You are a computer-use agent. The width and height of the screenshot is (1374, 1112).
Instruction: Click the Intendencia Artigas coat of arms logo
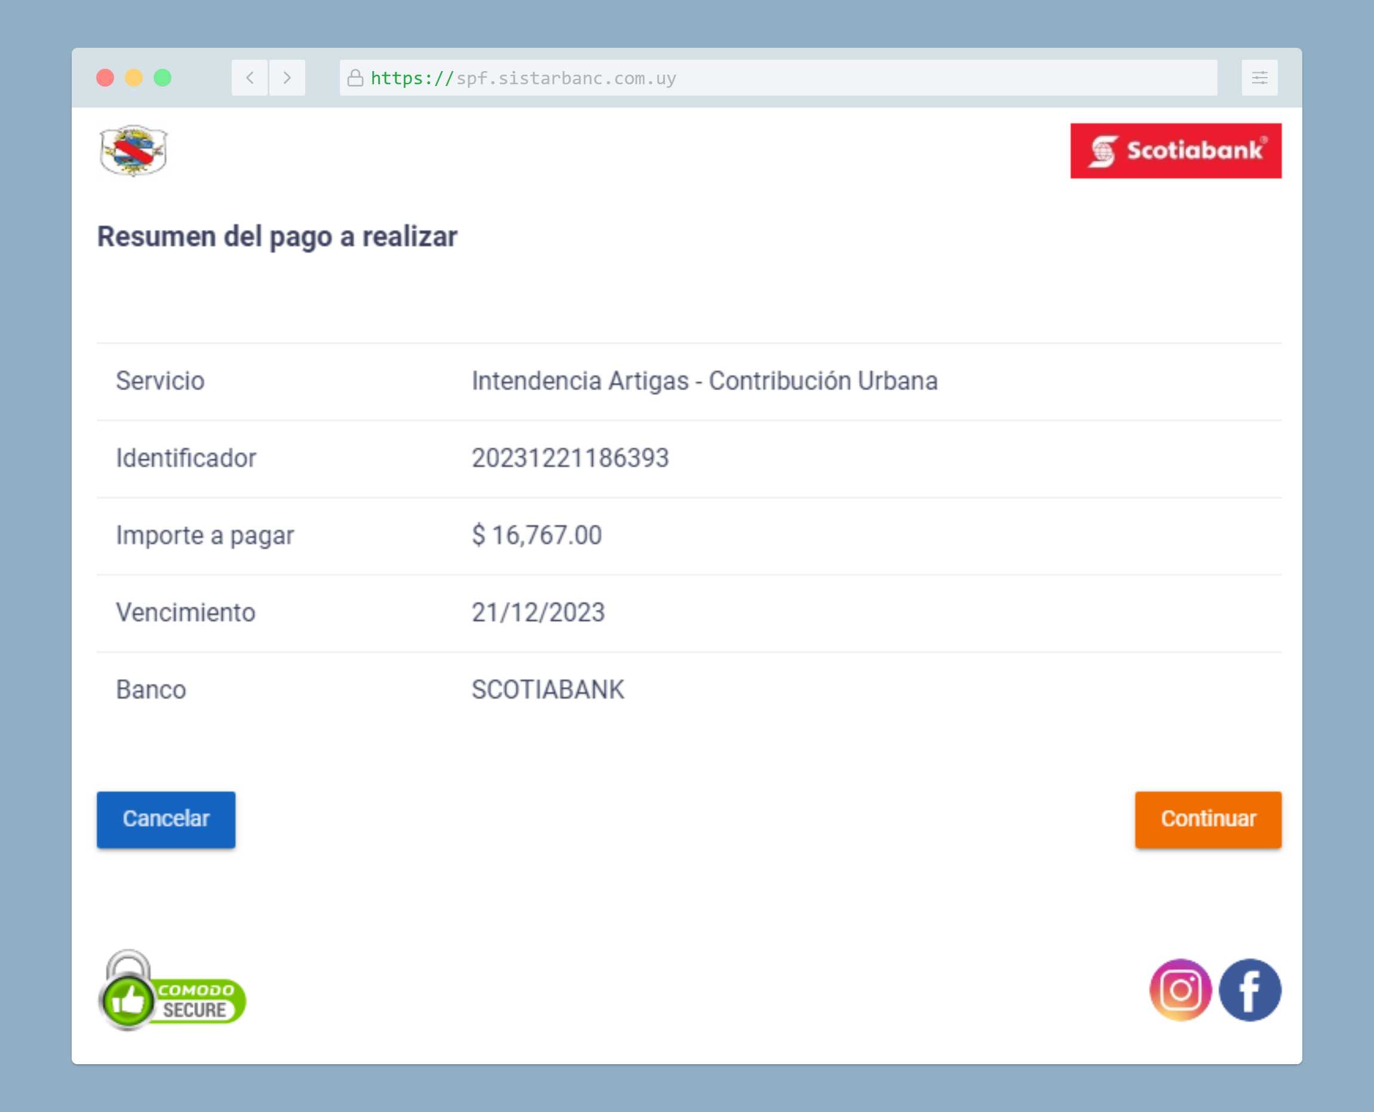[134, 151]
